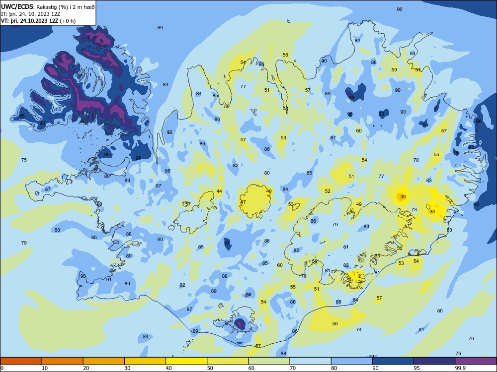Image resolution: width=497 pixels, height=372 pixels.
Task: Click the humidity value 92 on the map
Action: (x=169, y=132)
